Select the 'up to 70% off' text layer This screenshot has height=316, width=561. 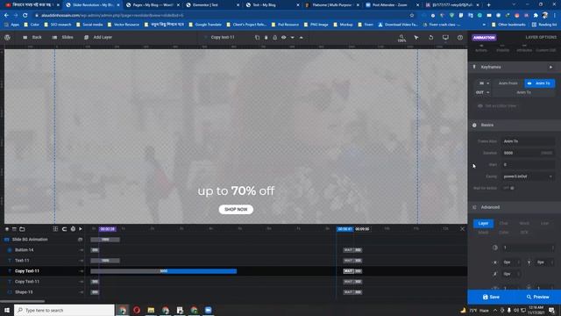click(x=236, y=190)
